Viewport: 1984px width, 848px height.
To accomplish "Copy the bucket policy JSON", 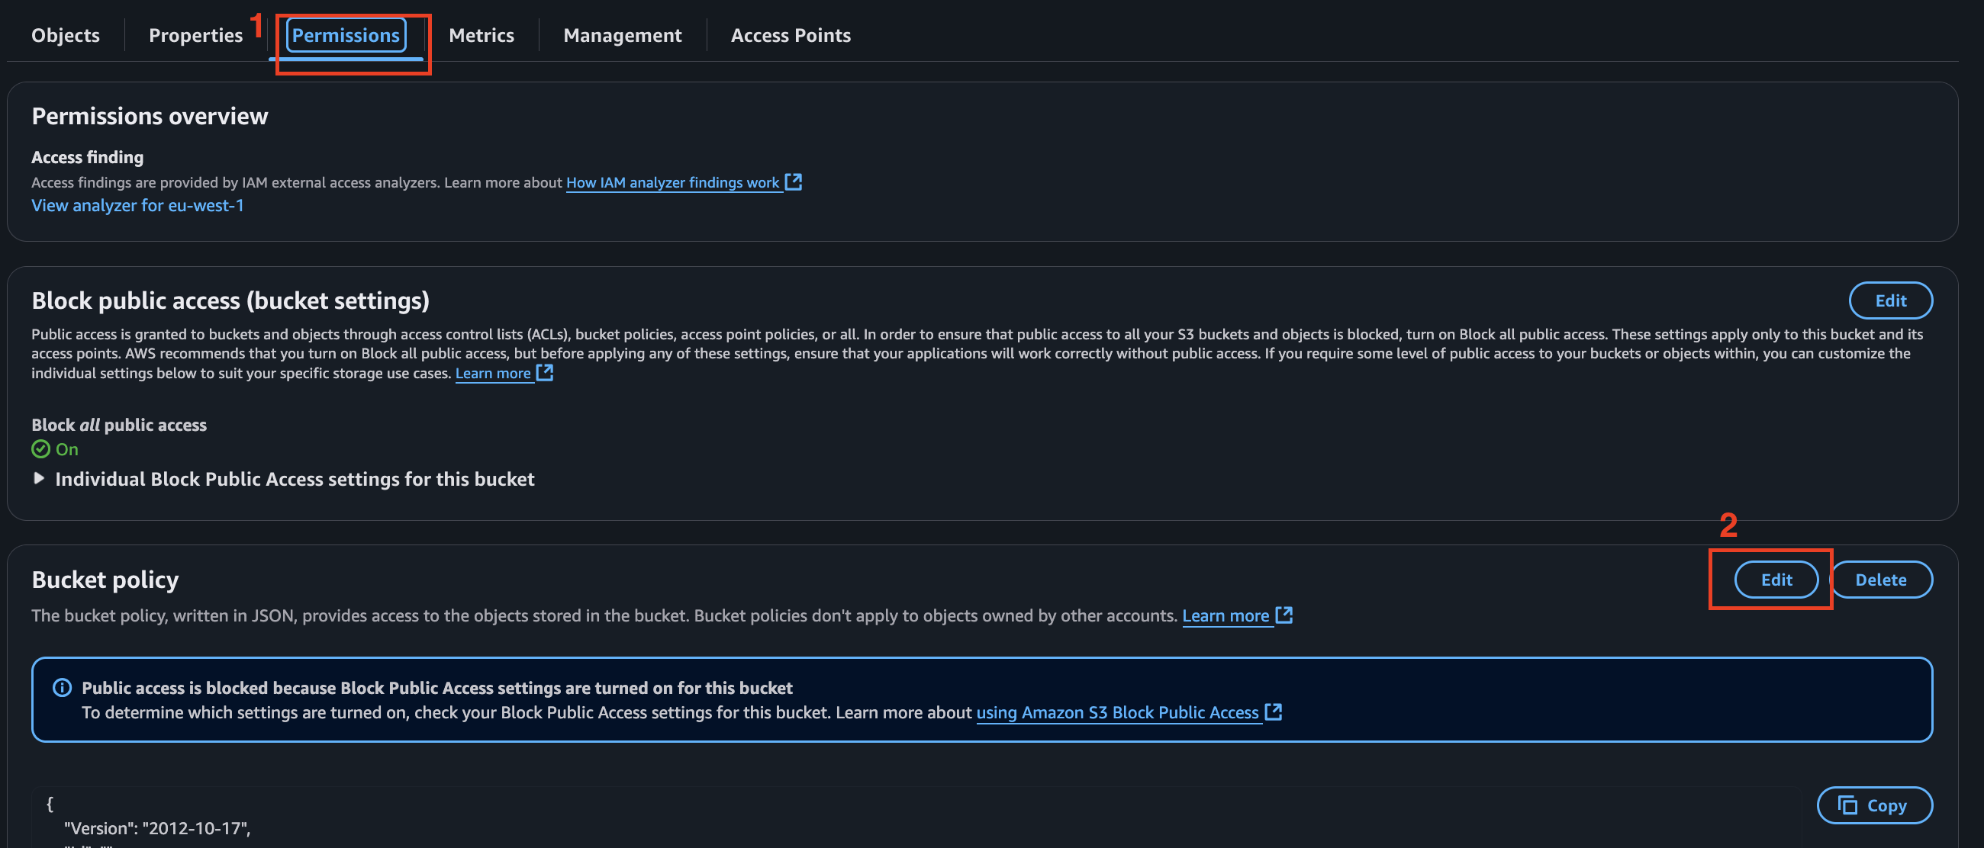I will pyautogui.click(x=1874, y=805).
